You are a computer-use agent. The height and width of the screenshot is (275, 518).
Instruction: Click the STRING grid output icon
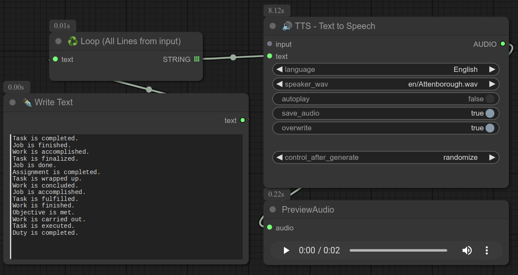pos(197,59)
